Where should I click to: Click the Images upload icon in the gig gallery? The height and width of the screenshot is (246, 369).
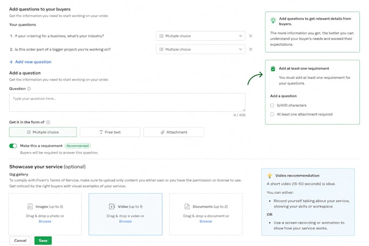point(30,206)
